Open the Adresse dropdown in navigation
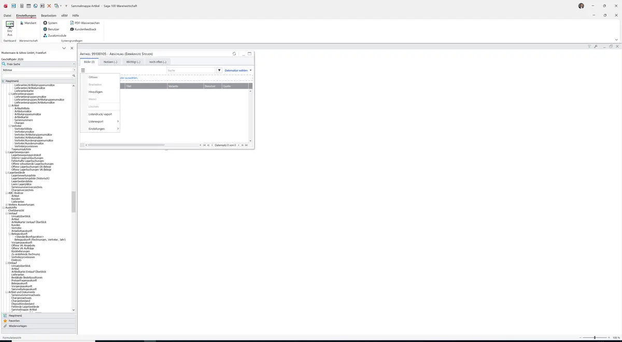Image resolution: width=622 pixels, height=342 pixels. pyautogui.click(x=74, y=70)
